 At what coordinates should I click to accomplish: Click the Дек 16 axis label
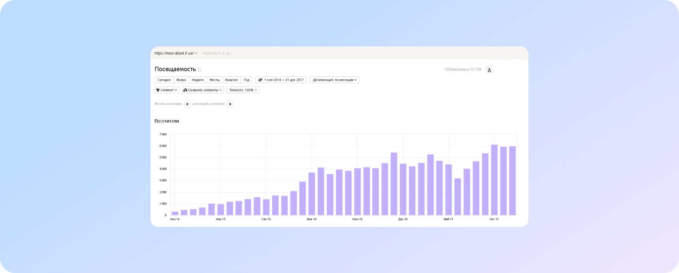403,219
